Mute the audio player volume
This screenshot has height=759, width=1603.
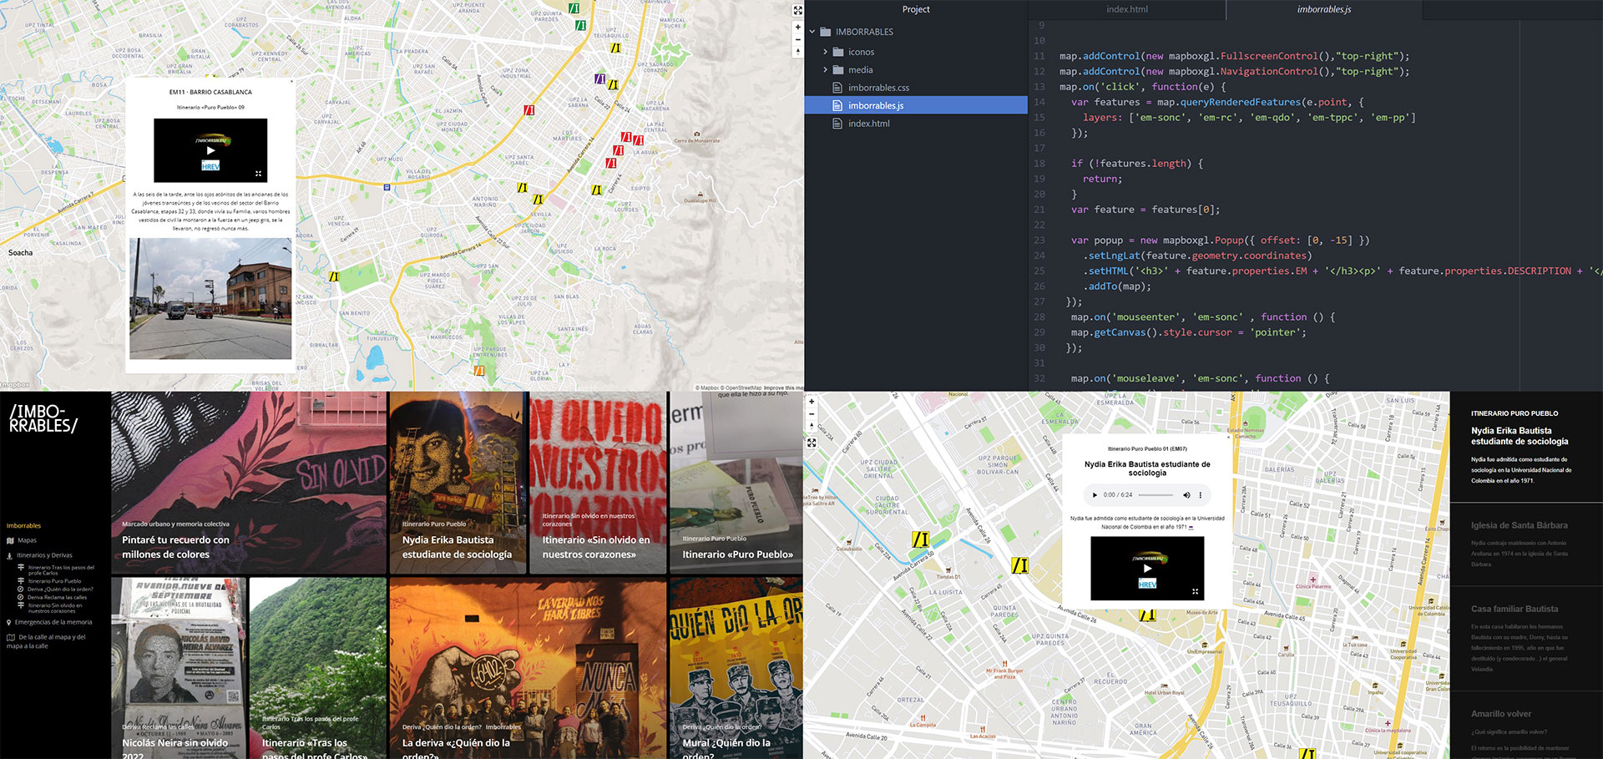(x=1186, y=495)
